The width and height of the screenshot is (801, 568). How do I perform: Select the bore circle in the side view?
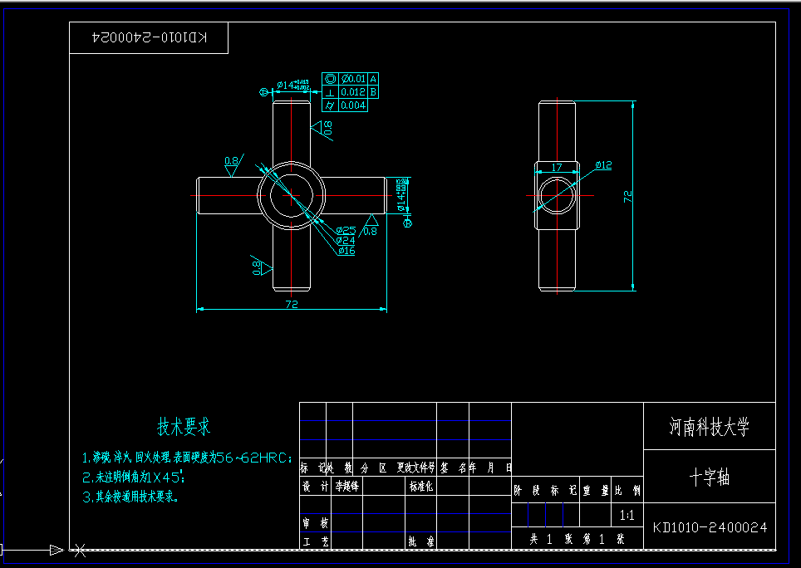pyautogui.click(x=557, y=195)
